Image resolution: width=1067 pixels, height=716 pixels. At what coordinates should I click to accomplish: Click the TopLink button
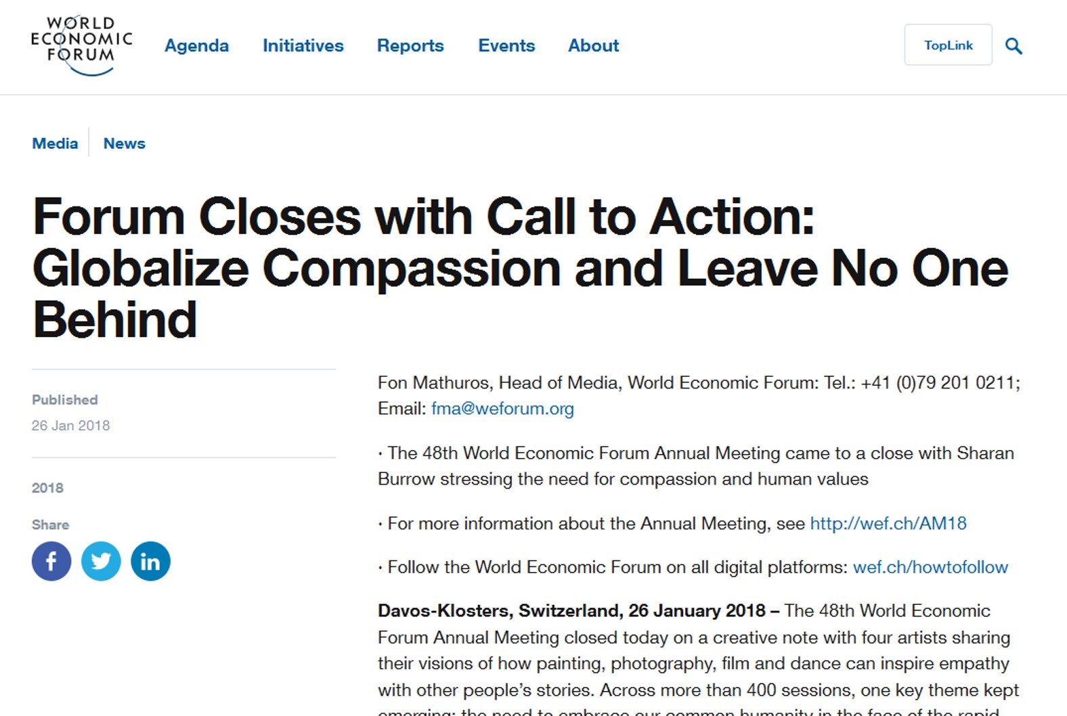coord(948,45)
